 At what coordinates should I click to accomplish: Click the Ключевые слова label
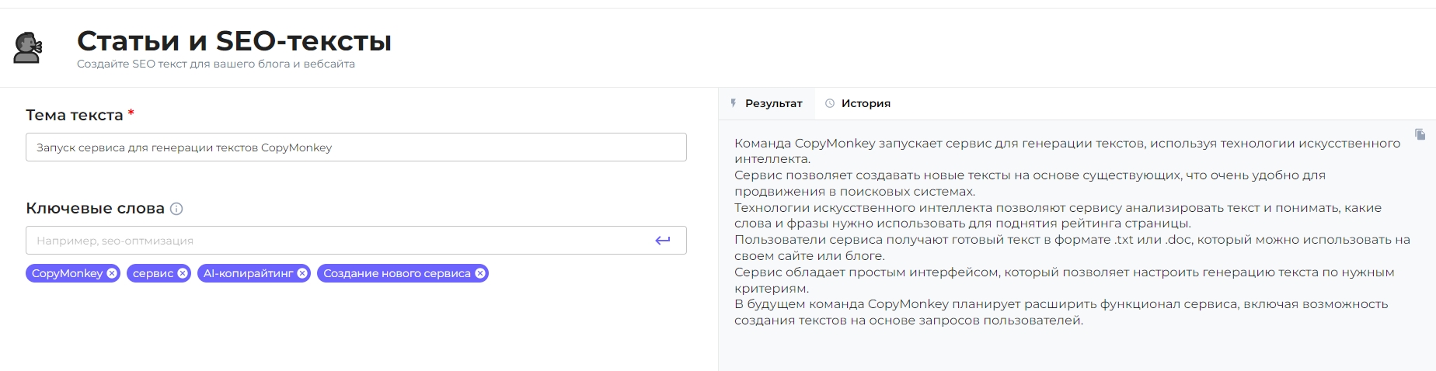coord(95,208)
